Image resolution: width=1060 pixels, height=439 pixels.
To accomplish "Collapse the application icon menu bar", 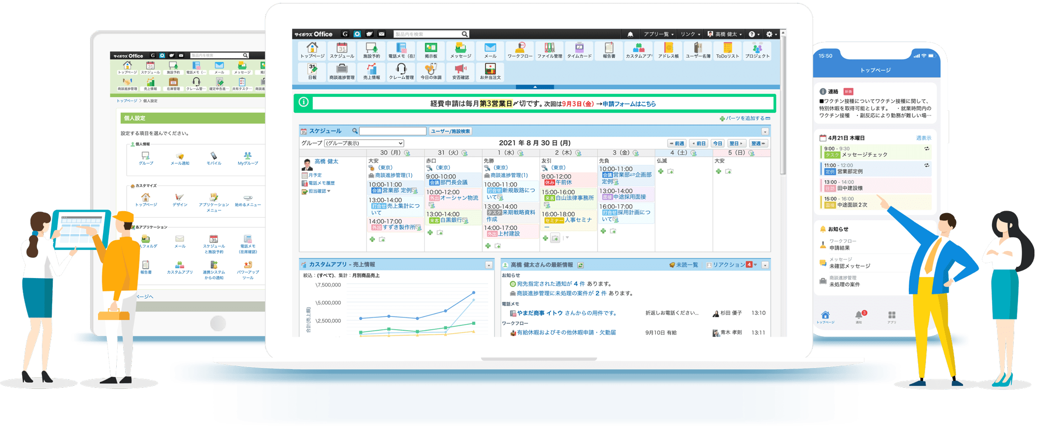I will pos(535,87).
